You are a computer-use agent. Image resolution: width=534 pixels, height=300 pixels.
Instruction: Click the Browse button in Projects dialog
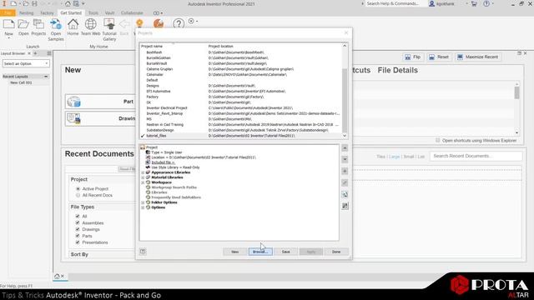pos(260,252)
